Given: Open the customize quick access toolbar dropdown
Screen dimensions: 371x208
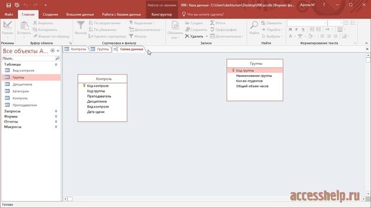Looking at the screenshot, I should click(45, 5).
